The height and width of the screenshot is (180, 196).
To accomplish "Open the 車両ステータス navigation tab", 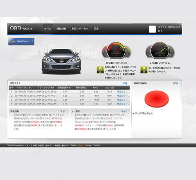I will tap(80, 29).
